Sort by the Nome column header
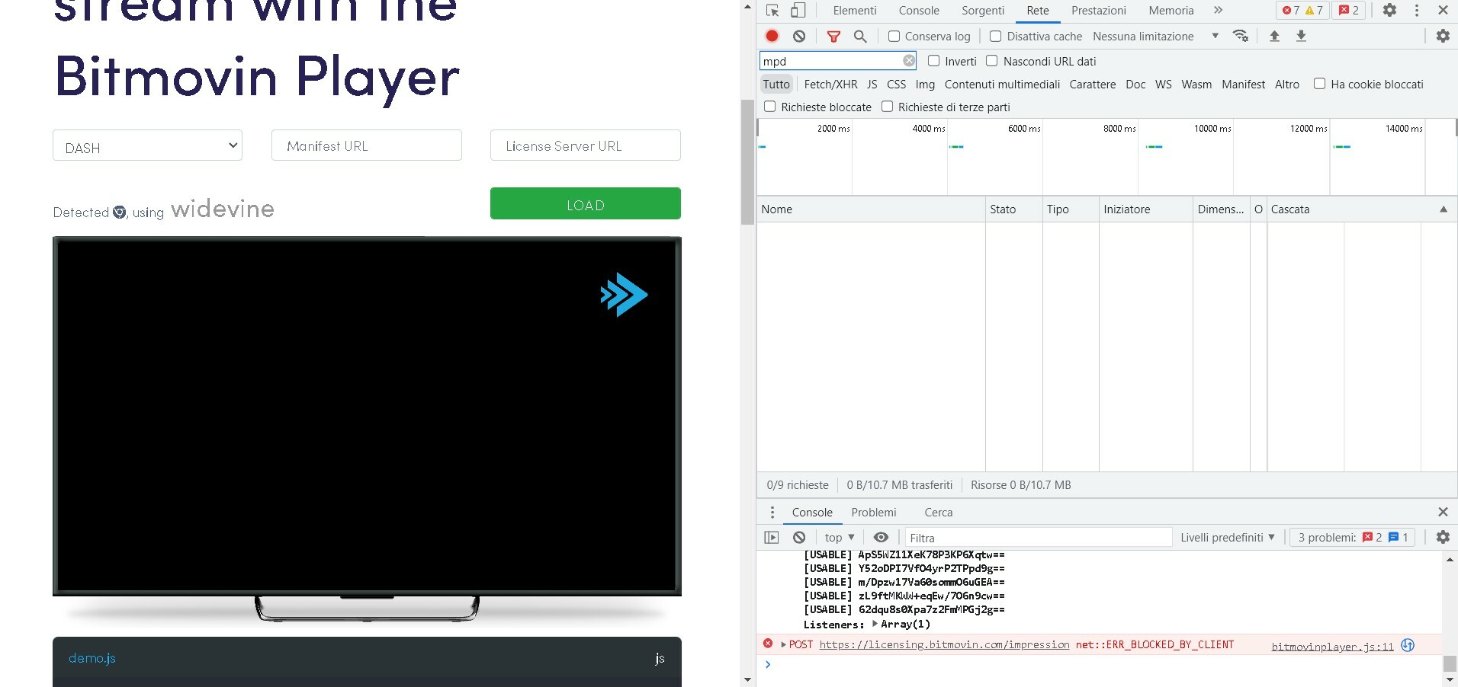Image resolution: width=1458 pixels, height=687 pixels. tap(871, 209)
